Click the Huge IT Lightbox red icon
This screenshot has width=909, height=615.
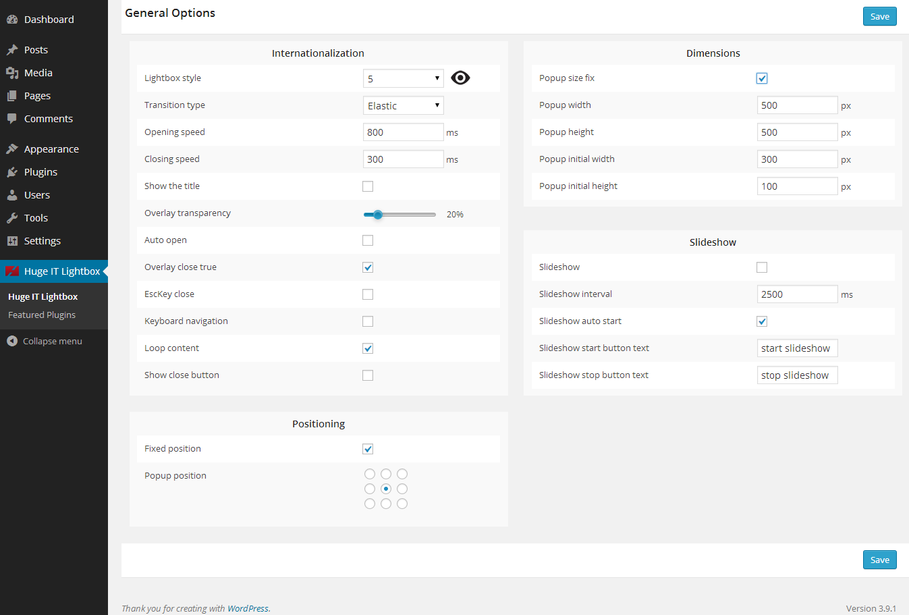click(12, 271)
